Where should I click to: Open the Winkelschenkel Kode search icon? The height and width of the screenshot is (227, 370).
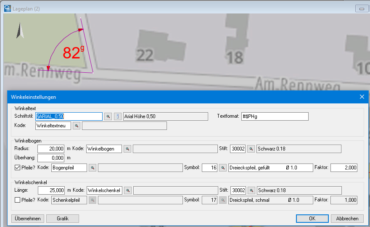point(128,190)
